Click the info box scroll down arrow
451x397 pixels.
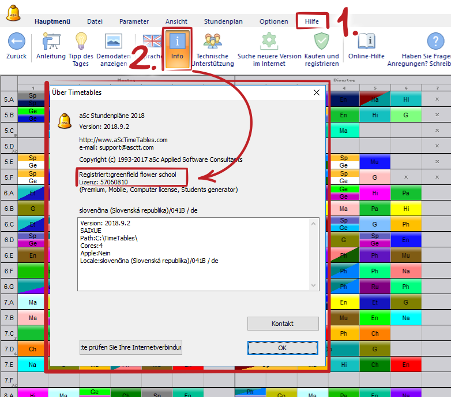coord(314,285)
